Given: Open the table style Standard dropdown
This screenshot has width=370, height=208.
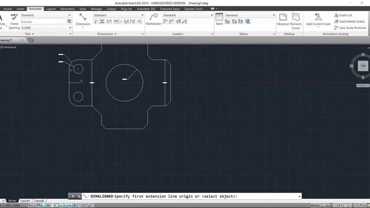Looking at the screenshot, I should point(273,15).
